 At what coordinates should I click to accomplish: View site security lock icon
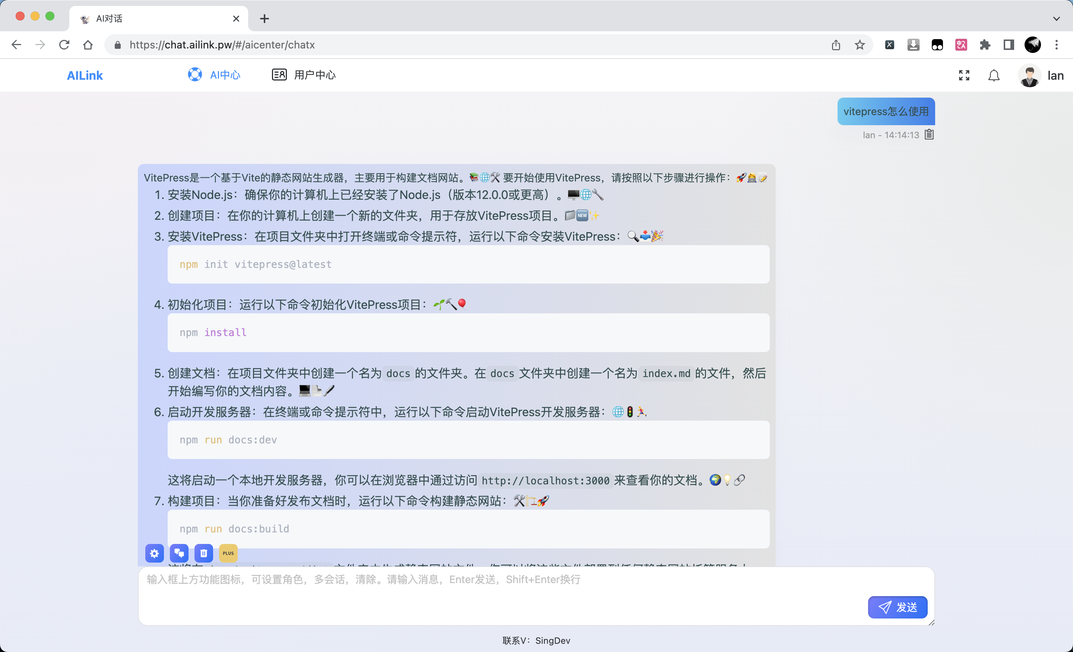pyautogui.click(x=118, y=45)
